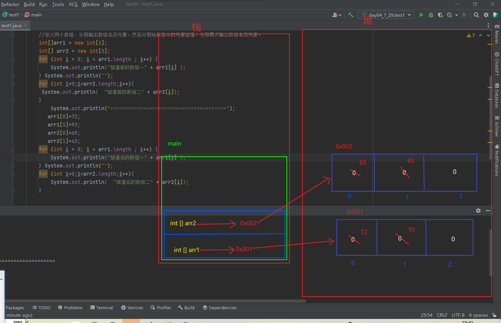Collapse the comment fold marker on first line
The width and height of the screenshot is (501, 323).
[x=13, y=35]
